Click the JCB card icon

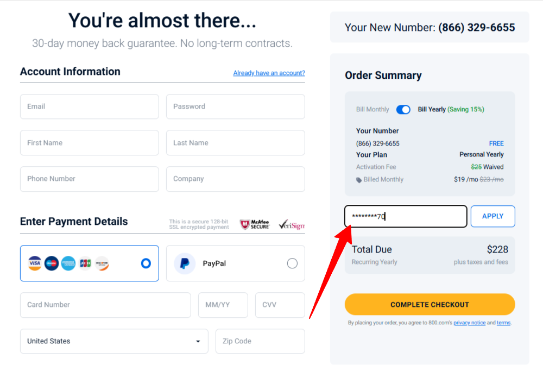85,263
